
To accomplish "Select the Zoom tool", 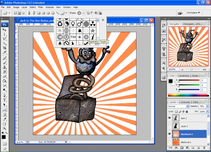I will [x=5, y=128].
